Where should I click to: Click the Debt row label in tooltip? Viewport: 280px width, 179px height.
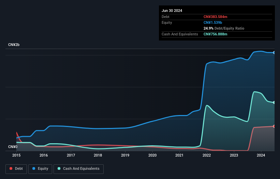[x=165, y=17]
